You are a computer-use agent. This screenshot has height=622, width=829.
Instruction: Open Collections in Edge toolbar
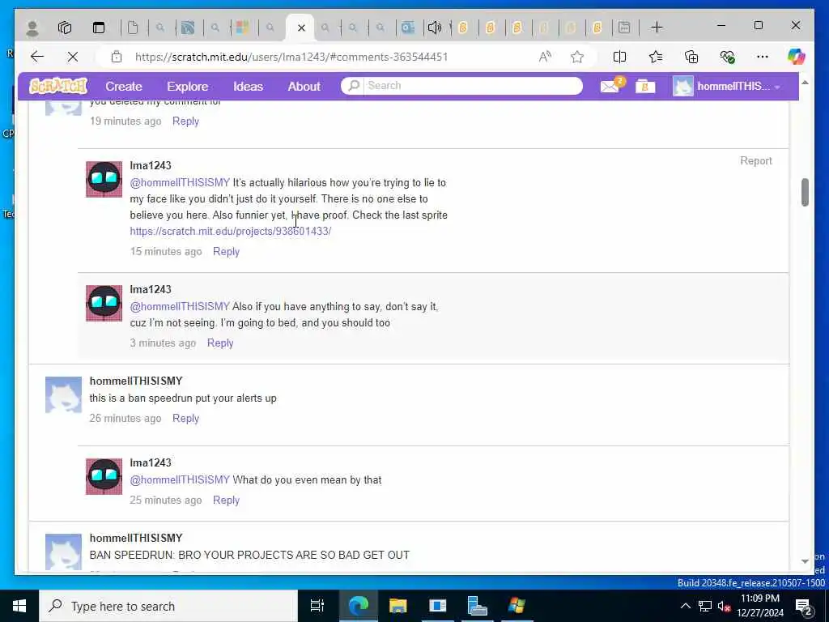tap(691, 57)
